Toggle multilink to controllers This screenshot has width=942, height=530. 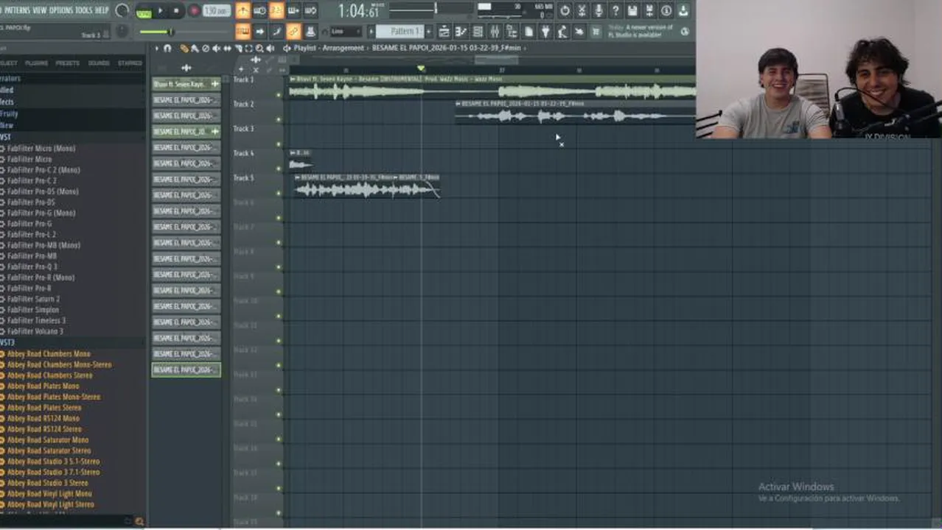pyautogui.click(x=310, y=32)
